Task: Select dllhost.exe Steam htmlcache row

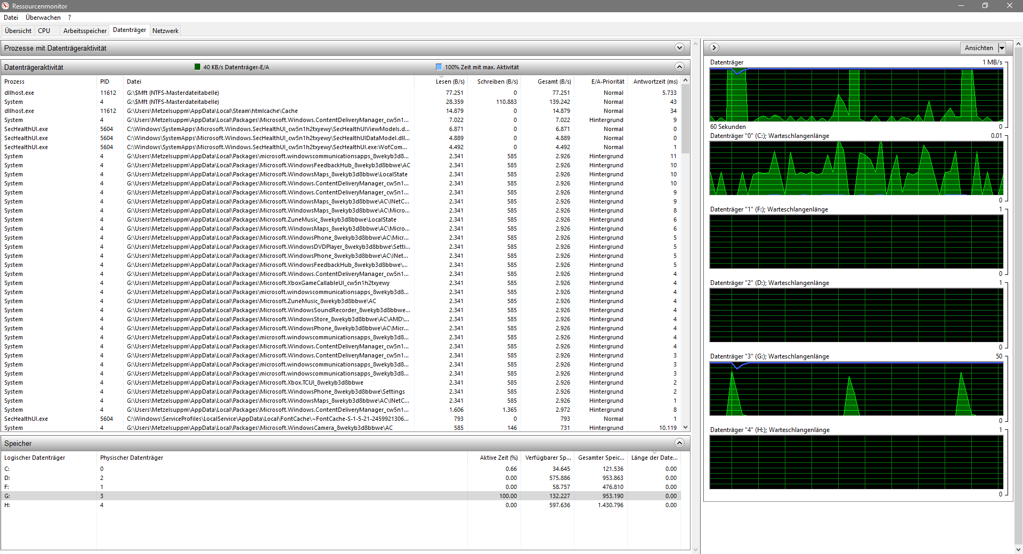Action: (x=341, y=111)
